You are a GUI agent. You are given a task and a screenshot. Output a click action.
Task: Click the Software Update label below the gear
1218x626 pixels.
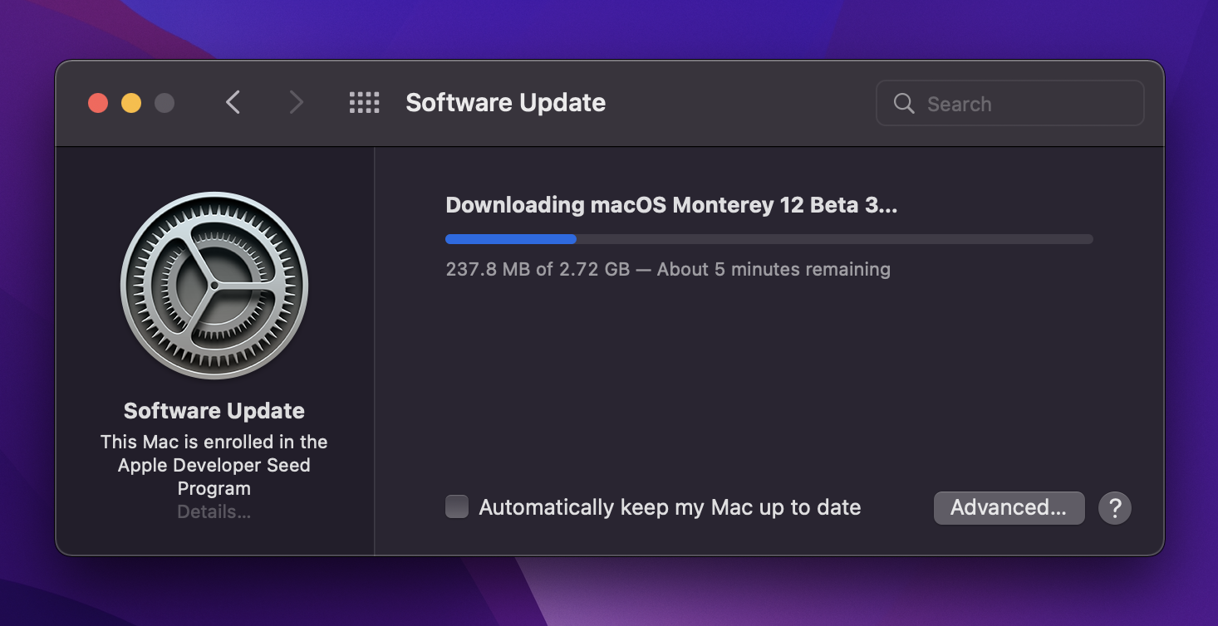(214, 411)
